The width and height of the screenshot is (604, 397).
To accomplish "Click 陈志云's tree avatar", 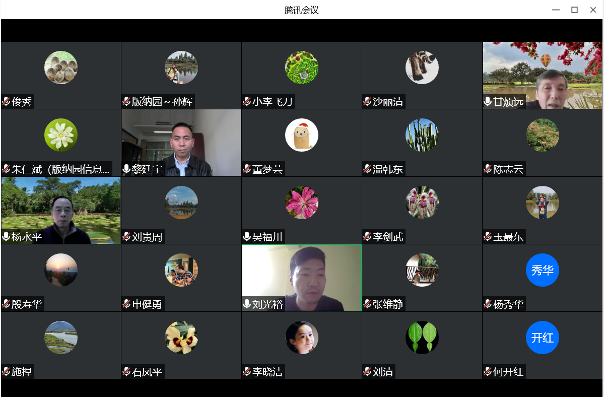I will [x=543, y=135].
